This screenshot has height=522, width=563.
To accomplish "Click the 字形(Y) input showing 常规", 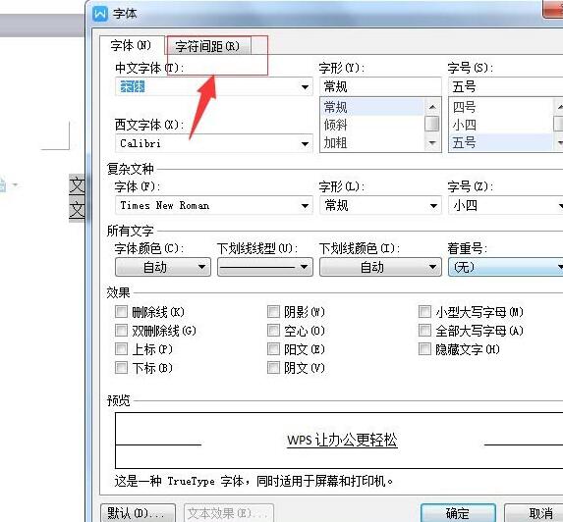I will tap(380, 86).
